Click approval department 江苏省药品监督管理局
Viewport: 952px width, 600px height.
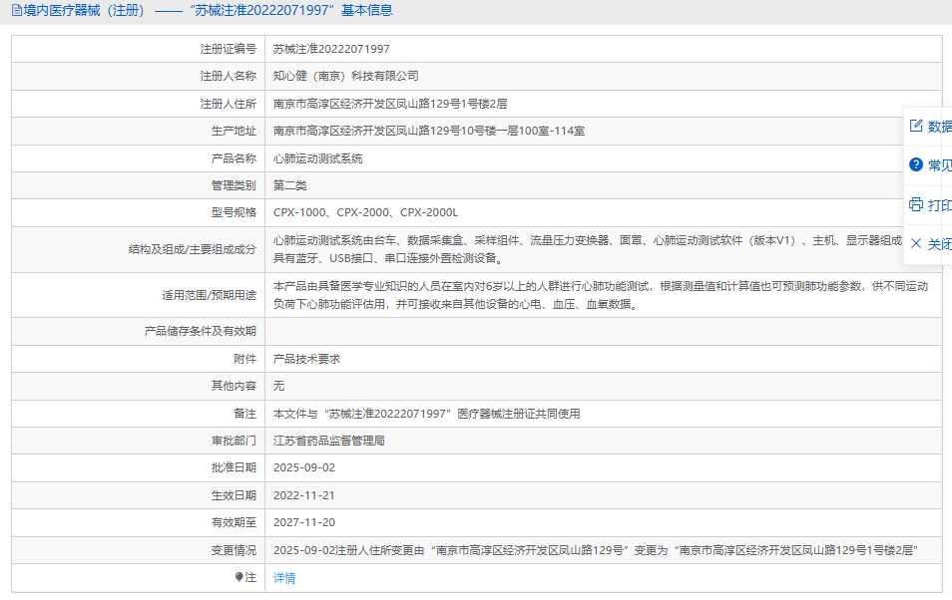(x=329, y=441)
